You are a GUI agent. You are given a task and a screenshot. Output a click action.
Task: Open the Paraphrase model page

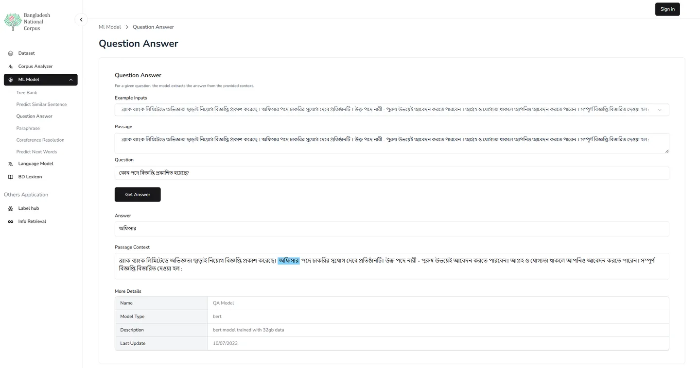pyautogui.click(x=28, y=128)
